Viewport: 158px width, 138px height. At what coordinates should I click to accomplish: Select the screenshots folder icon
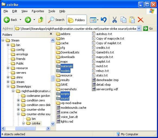click(x=58, y=89)
